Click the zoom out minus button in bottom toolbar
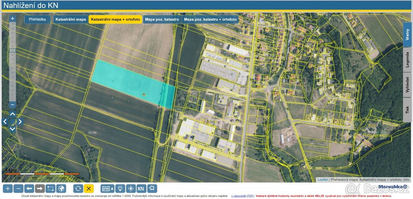This screenshot has height=199, width=413. click(x=19, y=188)
